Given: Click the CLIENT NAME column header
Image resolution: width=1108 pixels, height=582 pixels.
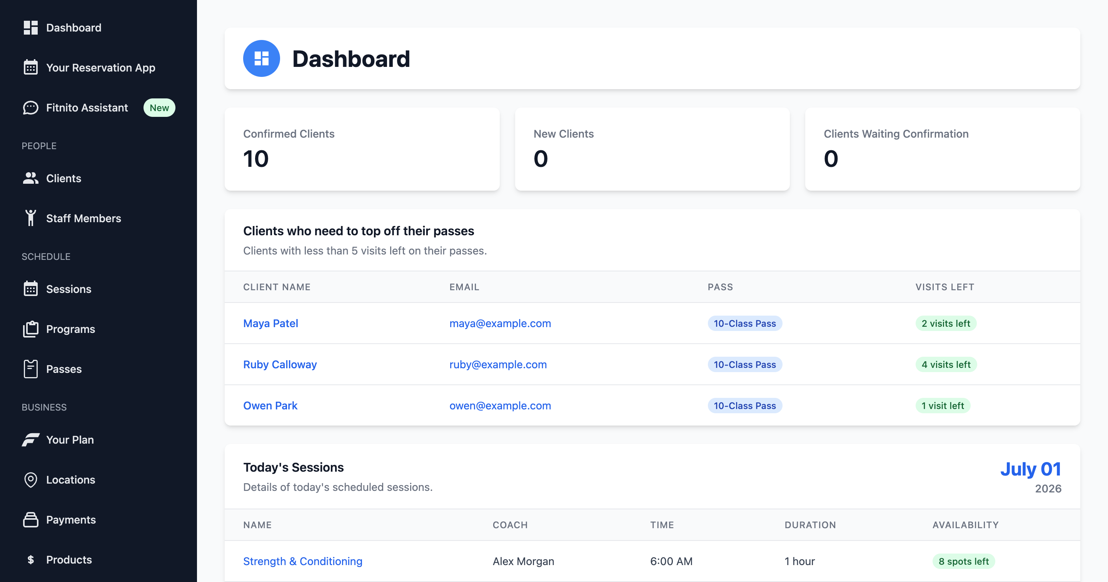Looking at the screenshot, I should 277,287.
